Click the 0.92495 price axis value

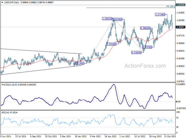[x=180, y=58]
